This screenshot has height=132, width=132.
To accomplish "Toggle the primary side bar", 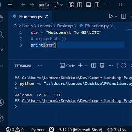I will click(80, 5).
